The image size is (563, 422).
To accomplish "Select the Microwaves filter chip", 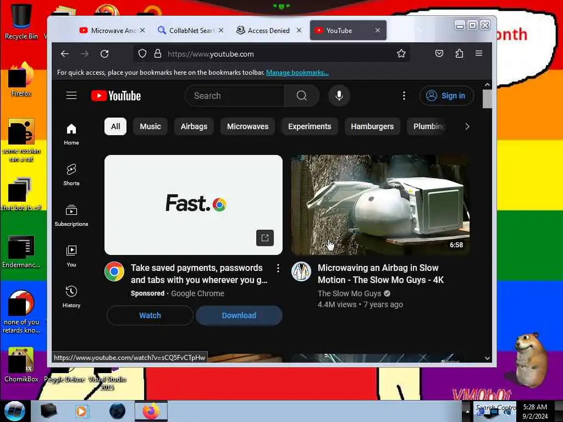I will click(248, 126).
